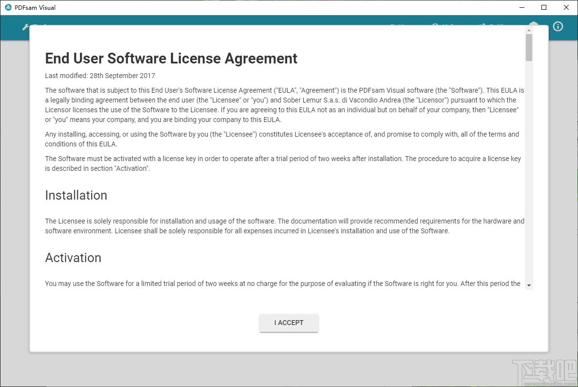The image size is (578, 387).
Task: Open the info icon in the toolbar
Action: (558, 26)
